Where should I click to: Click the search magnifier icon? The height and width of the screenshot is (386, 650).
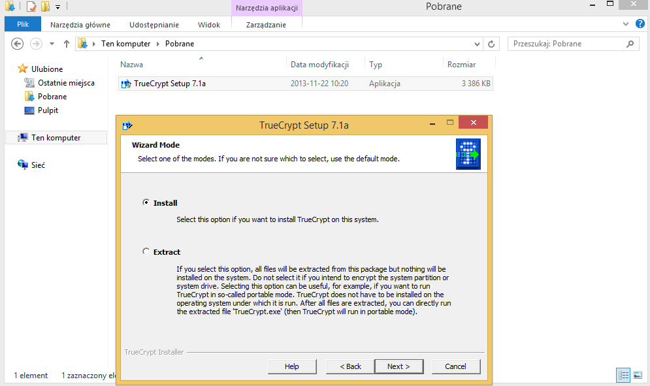click(x=630, y=44)
